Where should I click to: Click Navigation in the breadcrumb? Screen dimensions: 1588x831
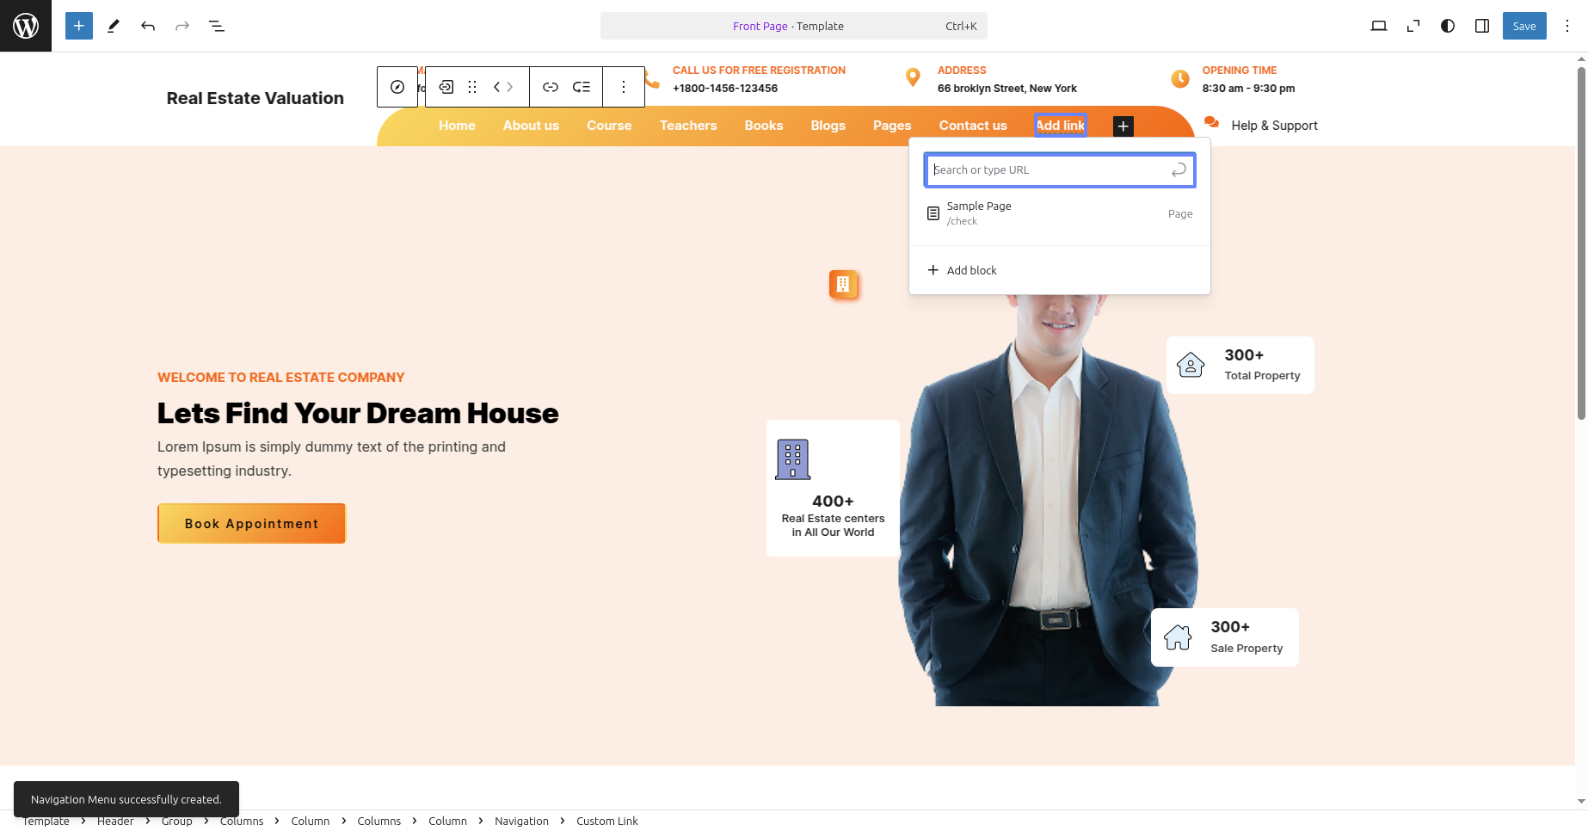tap(521, 821)
